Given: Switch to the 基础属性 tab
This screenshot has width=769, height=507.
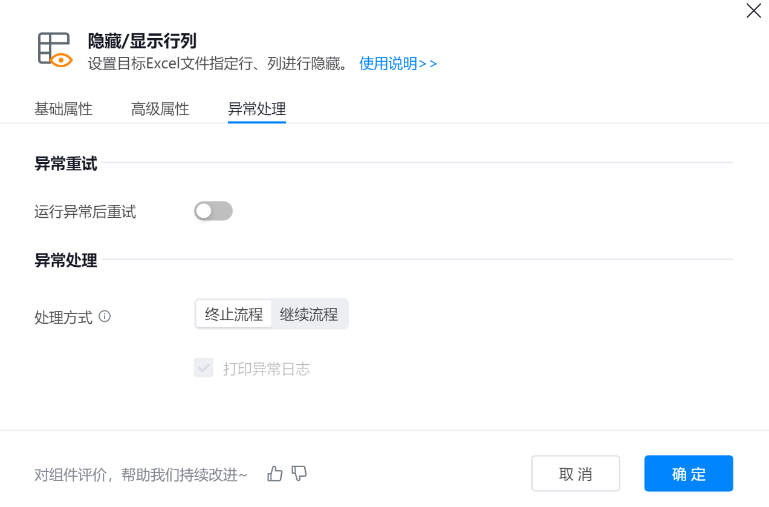Looking at the screenshot, I should [63, 110].
